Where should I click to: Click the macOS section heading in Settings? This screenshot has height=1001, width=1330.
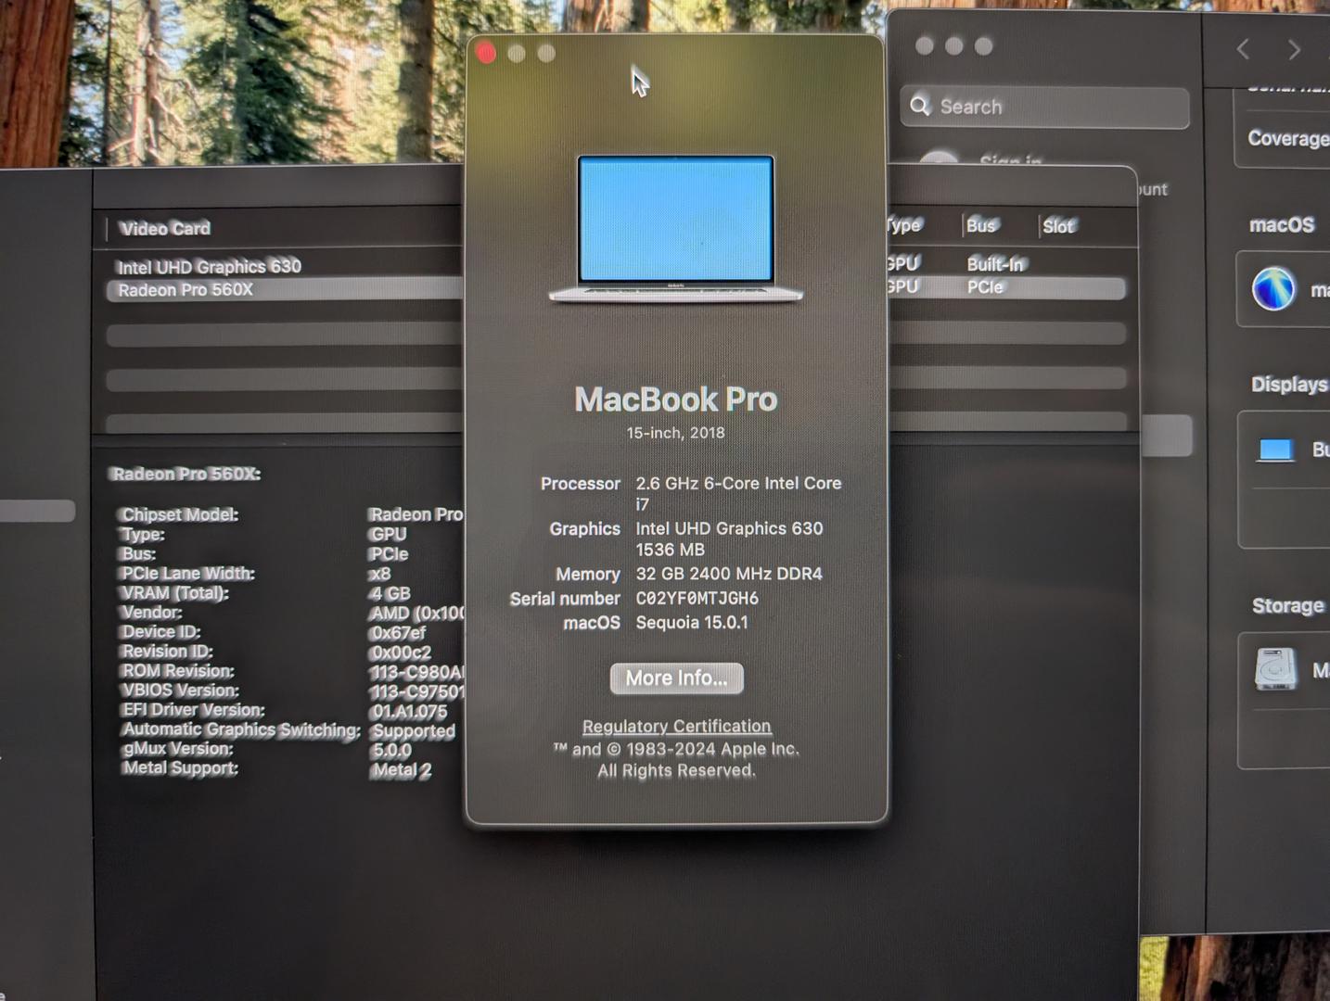point(1282,224)
